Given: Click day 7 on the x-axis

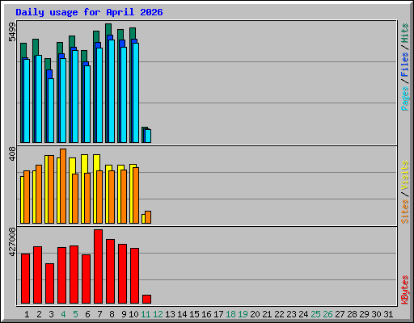Looking at the screenshot, I should pos(99,314).
